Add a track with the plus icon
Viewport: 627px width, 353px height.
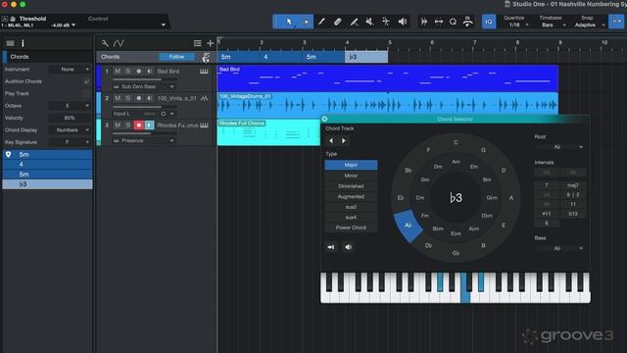pos(210,43)
